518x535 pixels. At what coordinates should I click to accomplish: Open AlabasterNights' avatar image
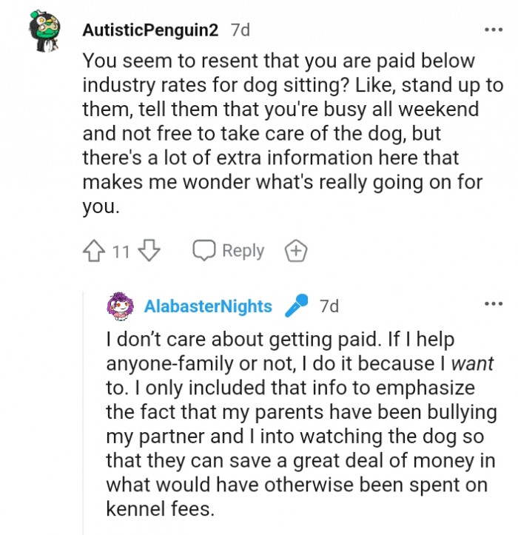point(120,306)
